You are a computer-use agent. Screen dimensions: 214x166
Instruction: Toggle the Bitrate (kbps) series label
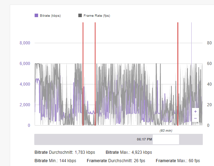click(x=50, y=15)
